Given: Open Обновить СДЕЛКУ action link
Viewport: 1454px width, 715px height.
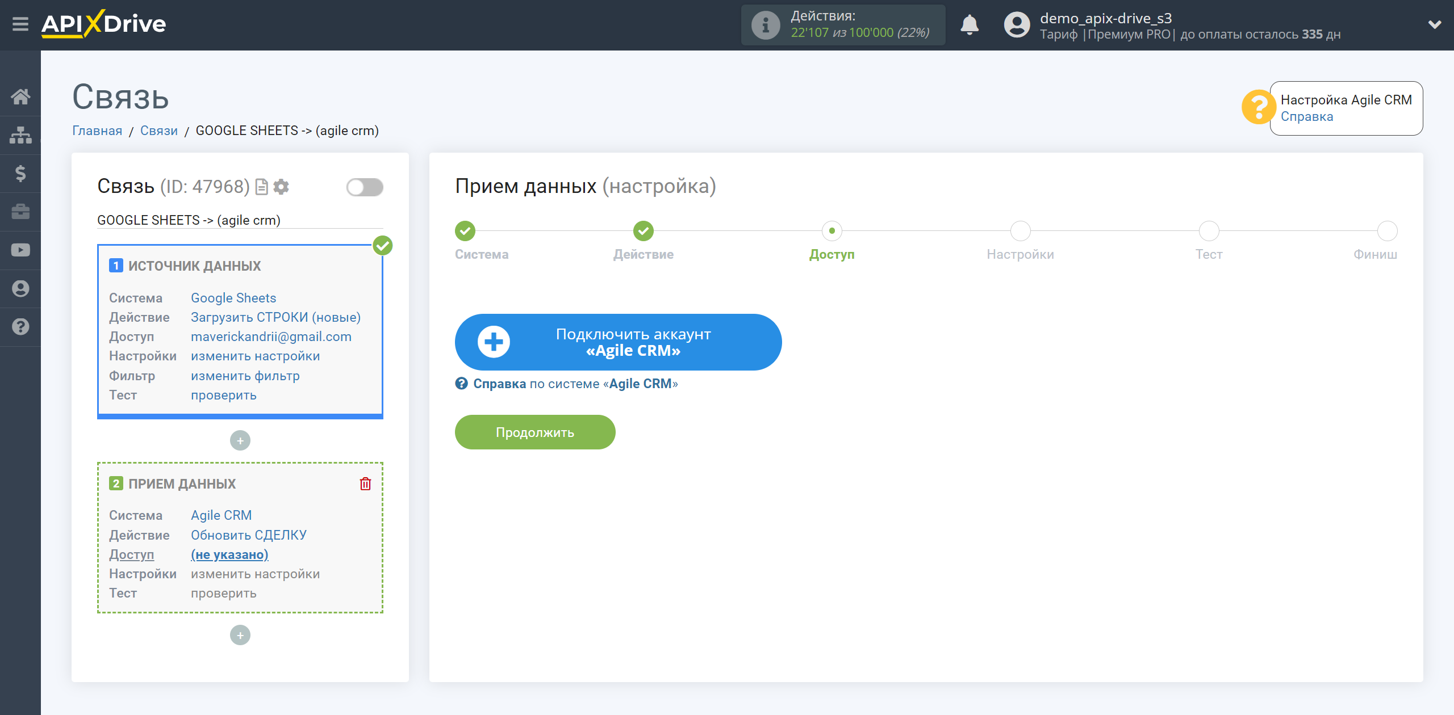Looking at the screenshot, I should pos(248,535).
